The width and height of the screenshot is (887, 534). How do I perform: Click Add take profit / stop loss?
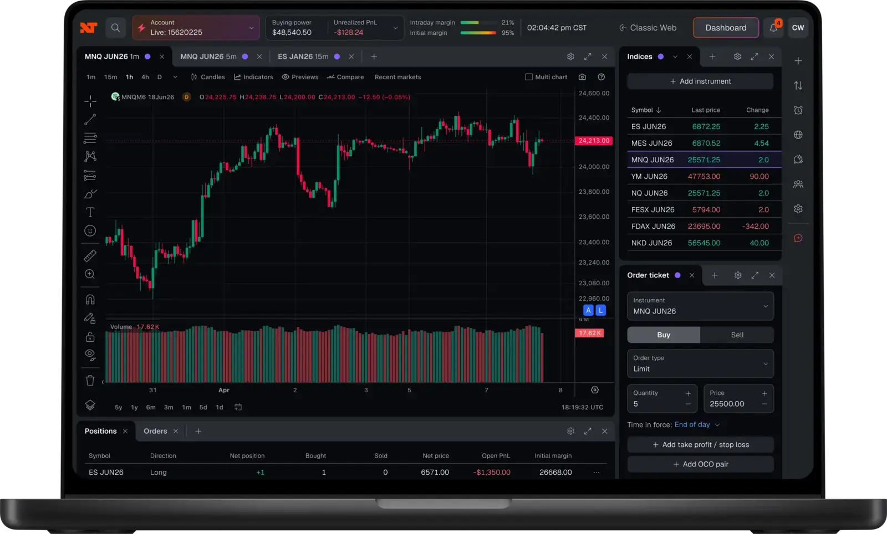point(701,445)
